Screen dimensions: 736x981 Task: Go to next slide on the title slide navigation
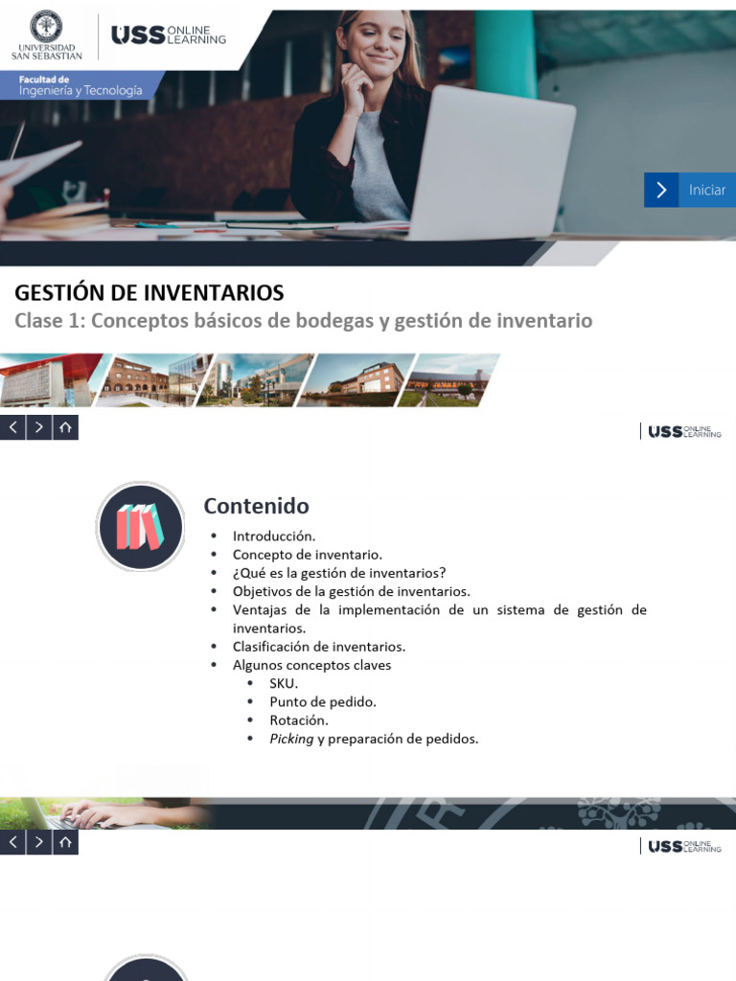coord(38,427)
